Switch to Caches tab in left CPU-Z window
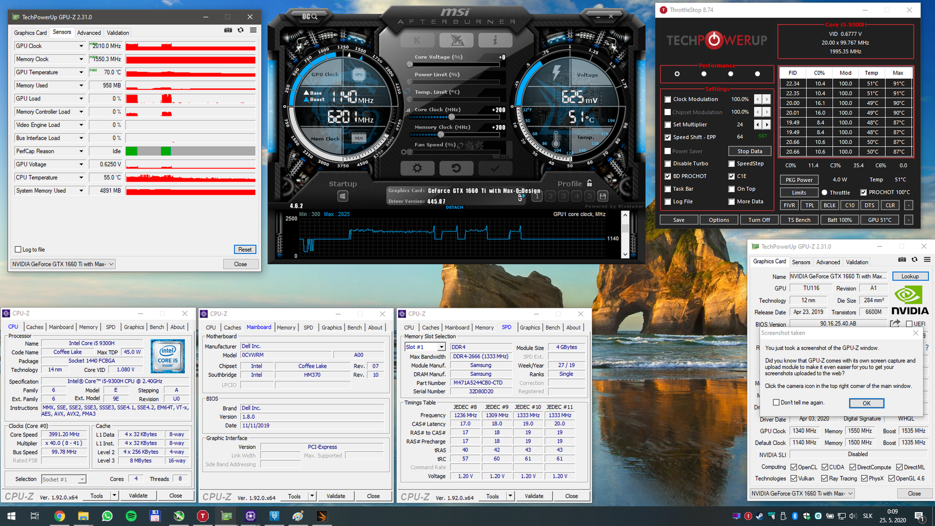The height and width of the screenshot is (526, 935). [35, 327]
